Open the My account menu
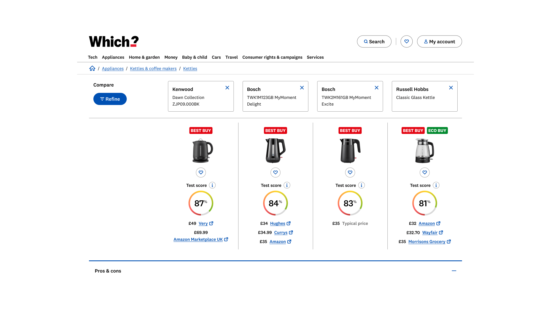Image resolution: width=551 pixels, height=310 pixels. point(439,42)
